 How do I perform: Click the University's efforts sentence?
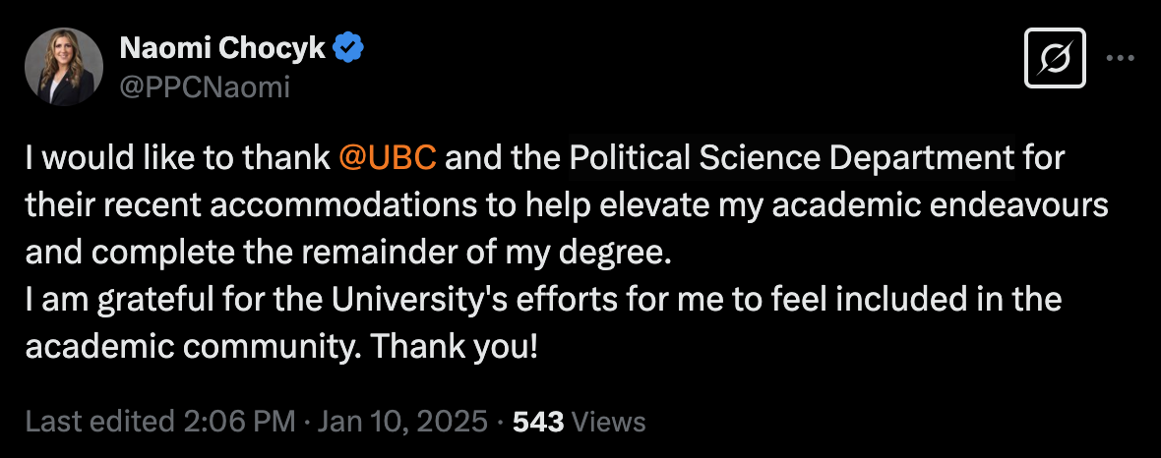[x=543, y=300]
